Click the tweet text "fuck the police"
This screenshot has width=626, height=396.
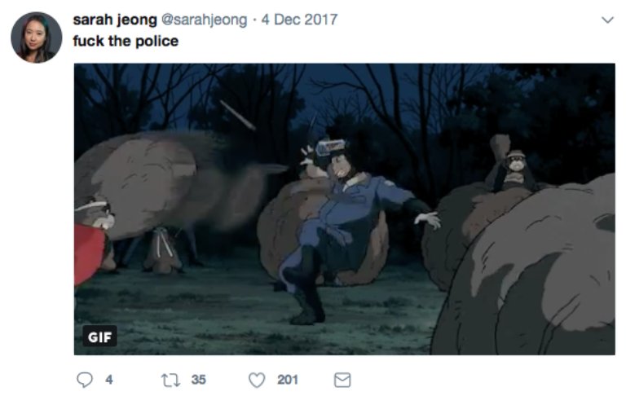tap(126, 41)
